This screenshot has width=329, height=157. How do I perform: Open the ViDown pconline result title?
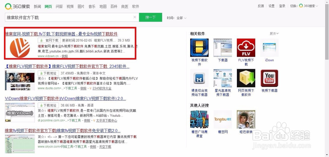point(65,99)
